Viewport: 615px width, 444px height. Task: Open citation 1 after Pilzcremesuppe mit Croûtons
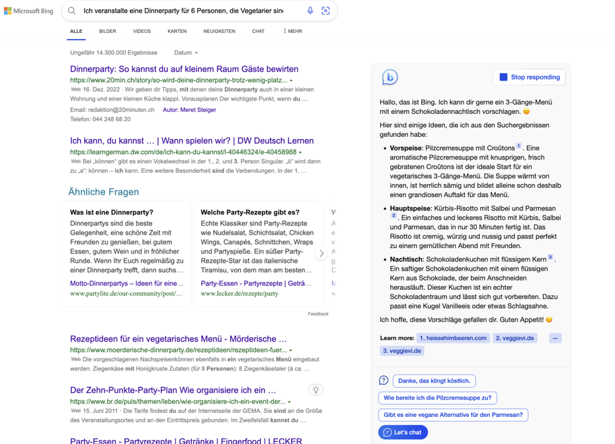point(518,146)
